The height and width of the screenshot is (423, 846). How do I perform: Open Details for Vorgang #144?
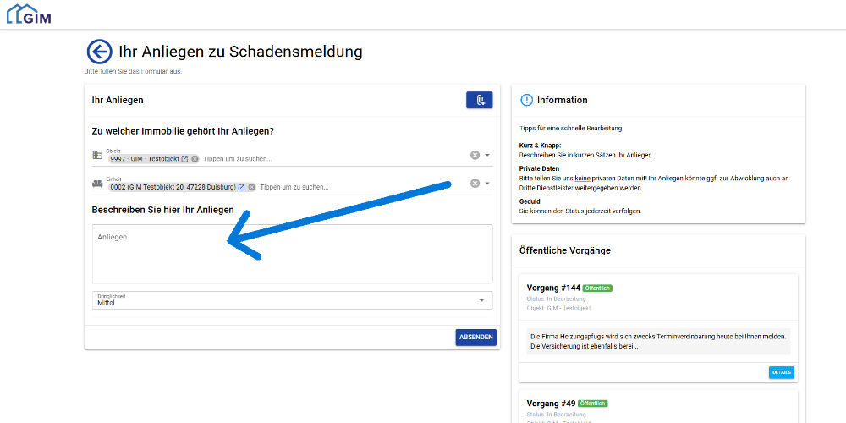pos(781,372)
